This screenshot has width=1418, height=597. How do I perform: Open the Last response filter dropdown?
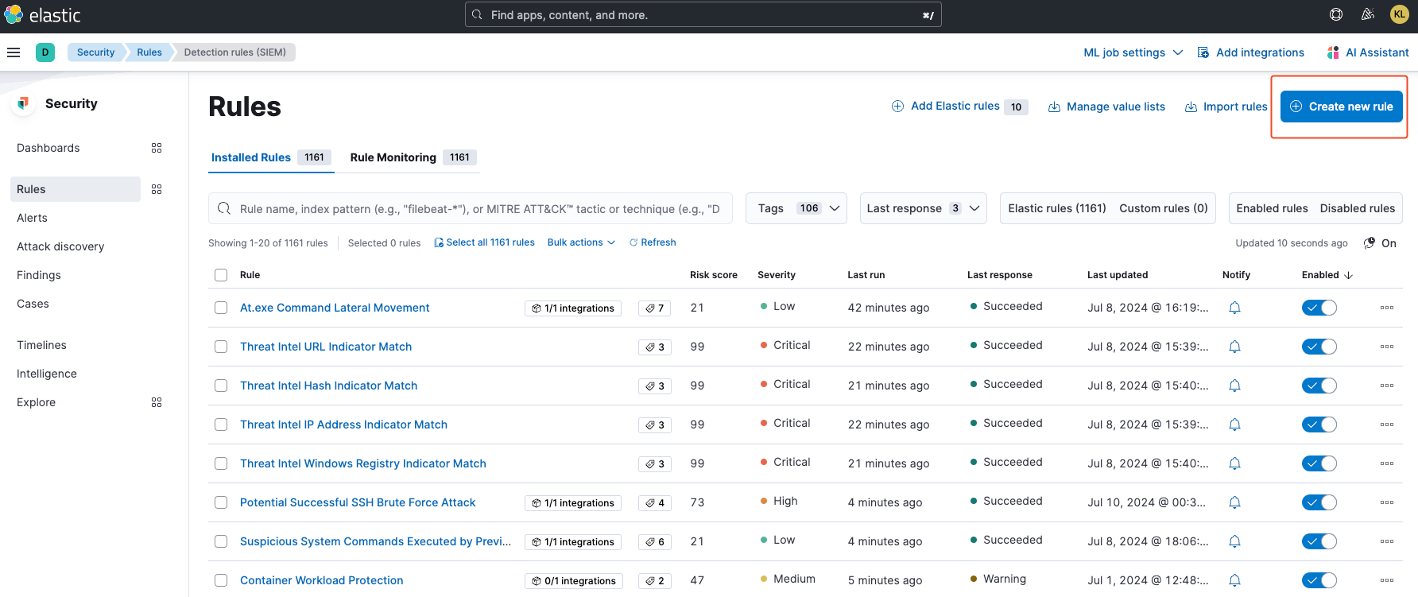coord(924,208)
